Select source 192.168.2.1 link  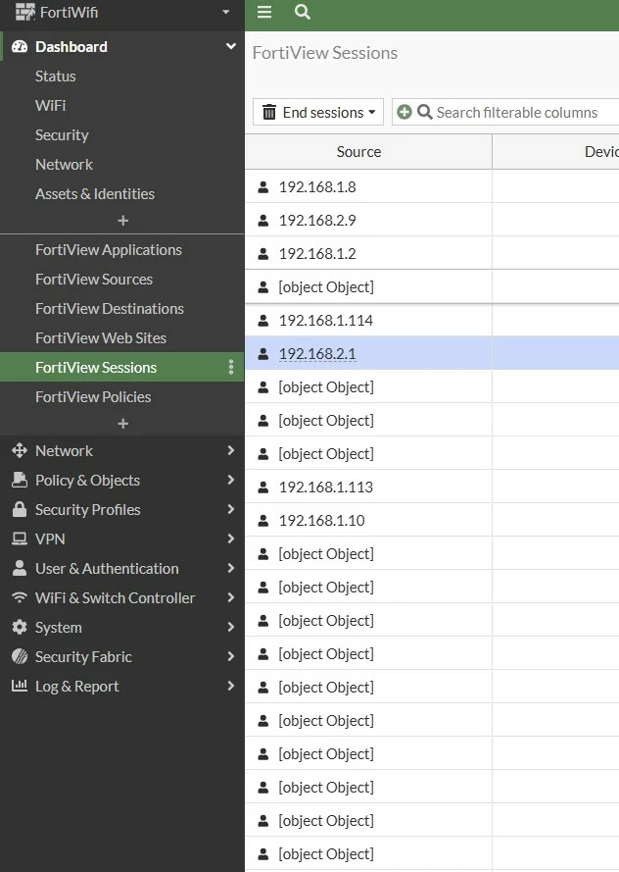pyautogui.click(x=317, y=354)
